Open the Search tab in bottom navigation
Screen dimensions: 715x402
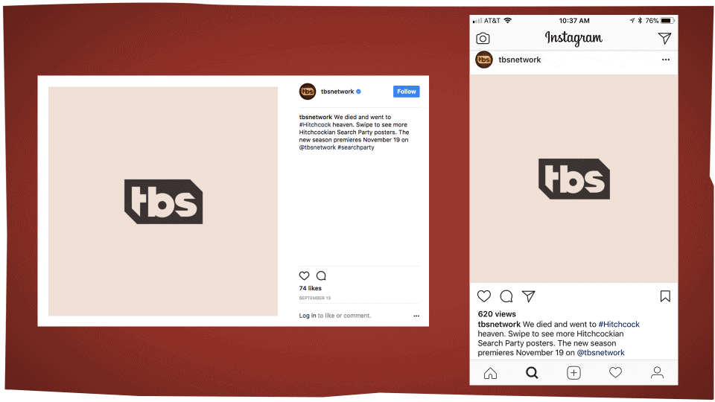532,373
